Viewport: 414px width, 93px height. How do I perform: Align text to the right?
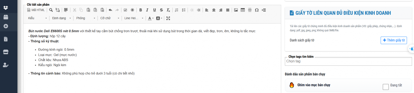[221, 10]
